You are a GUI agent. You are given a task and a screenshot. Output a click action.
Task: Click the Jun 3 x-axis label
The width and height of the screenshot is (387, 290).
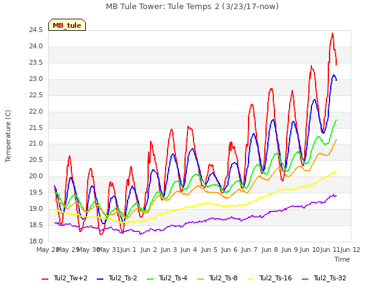coord(169,250)
